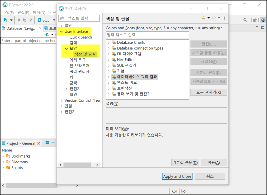Click the DBeaver perspective beaver icon

tap(263, 20)
